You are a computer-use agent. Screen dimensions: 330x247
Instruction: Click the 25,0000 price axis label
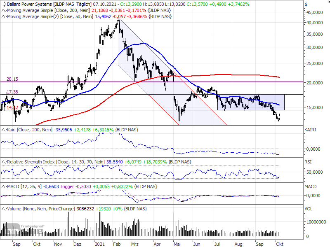315,63
